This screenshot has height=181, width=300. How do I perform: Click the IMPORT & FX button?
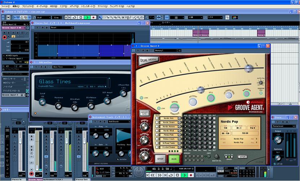click(x=144, y=113)
